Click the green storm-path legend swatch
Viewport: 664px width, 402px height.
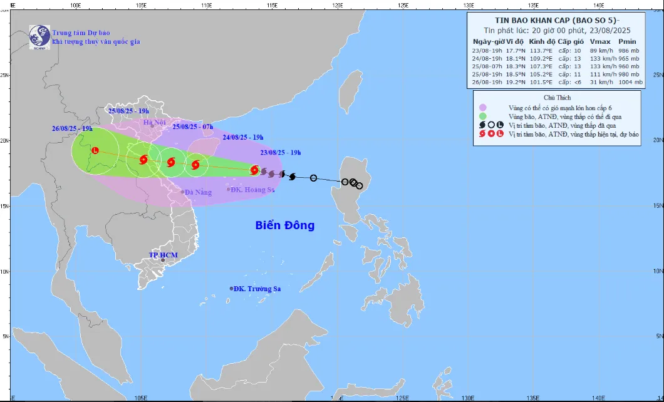point(482,116)
